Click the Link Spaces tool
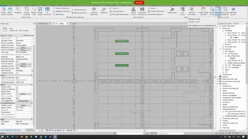Screen dimensions: 248x139 [183, 11]
